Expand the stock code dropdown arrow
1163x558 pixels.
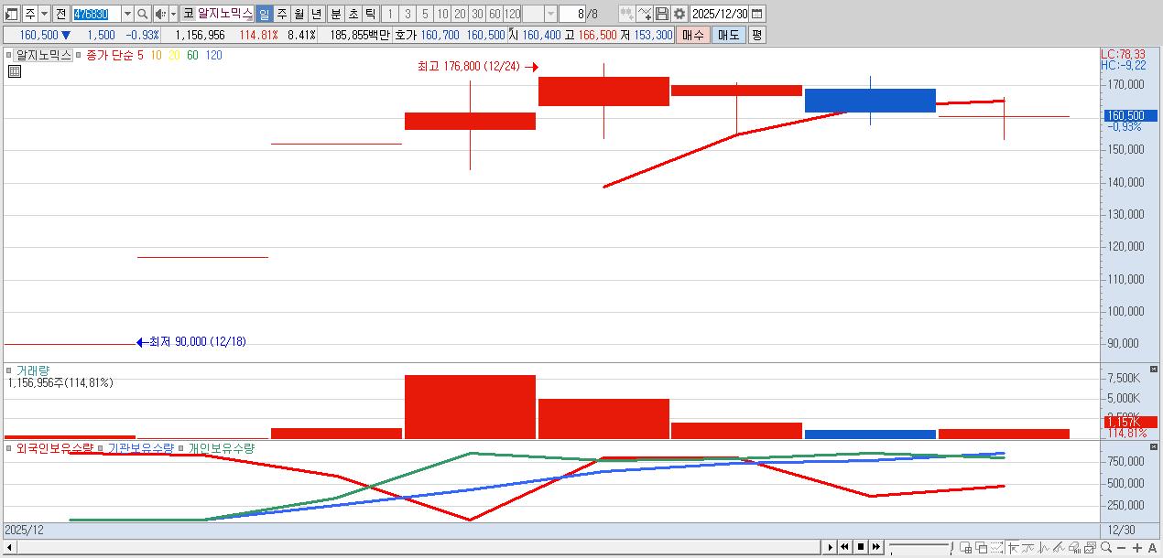[x=127, y=14]
